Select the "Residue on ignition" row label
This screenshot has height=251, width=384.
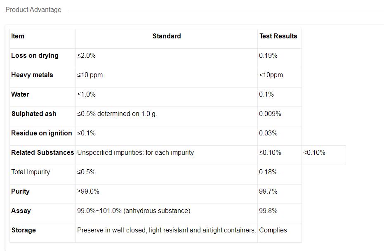(42, 133)
